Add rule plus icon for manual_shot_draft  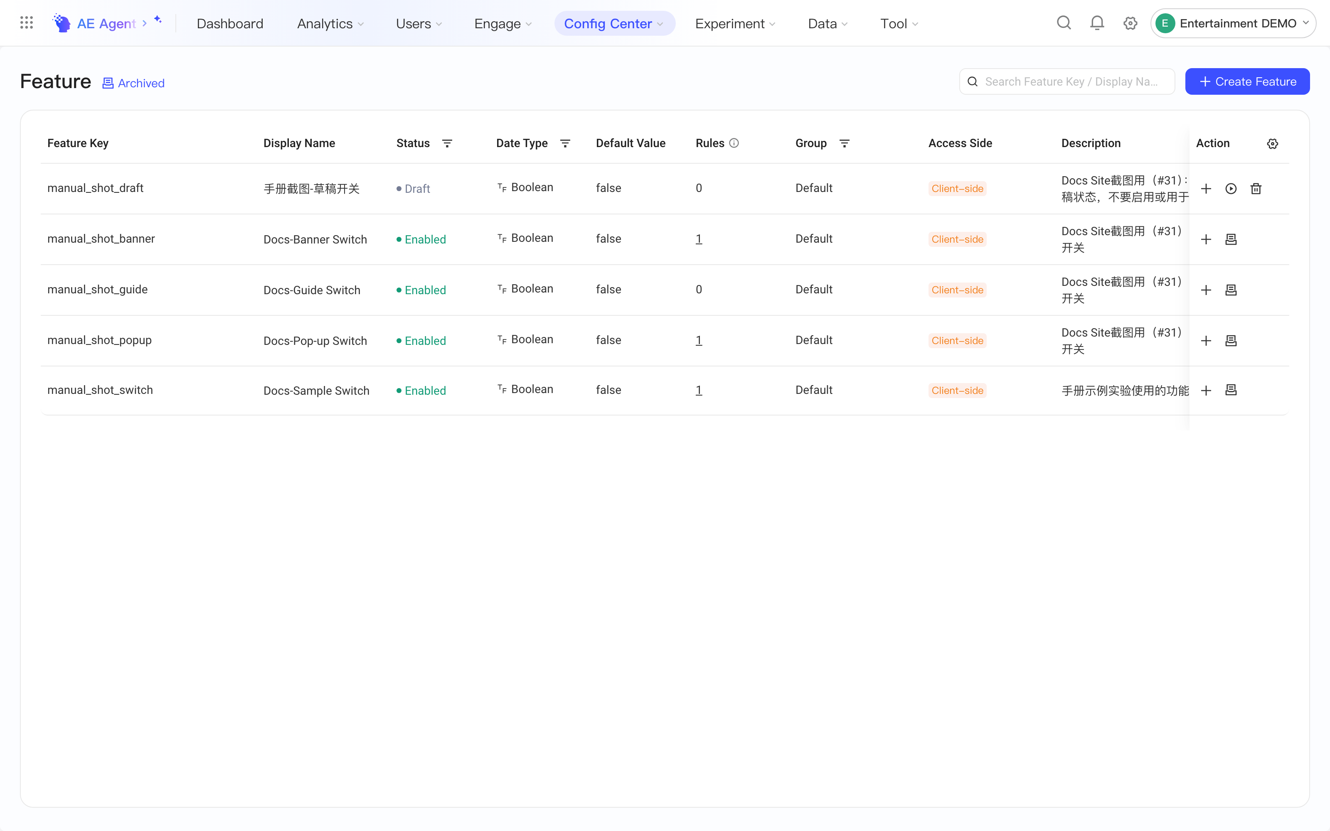click(x=1206, y=189)
